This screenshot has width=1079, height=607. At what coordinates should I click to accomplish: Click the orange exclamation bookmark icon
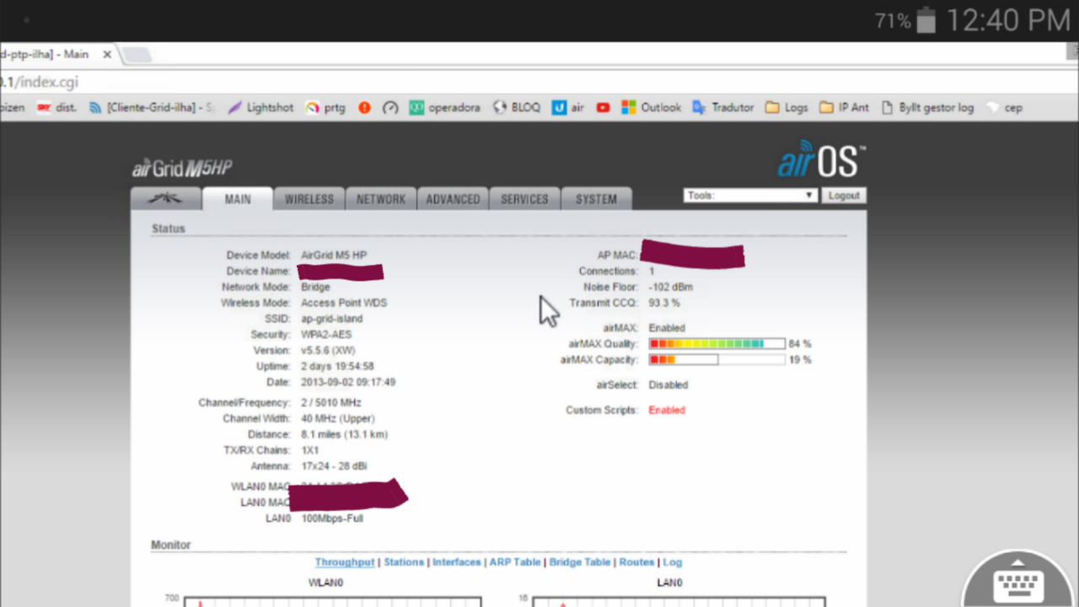364,108
